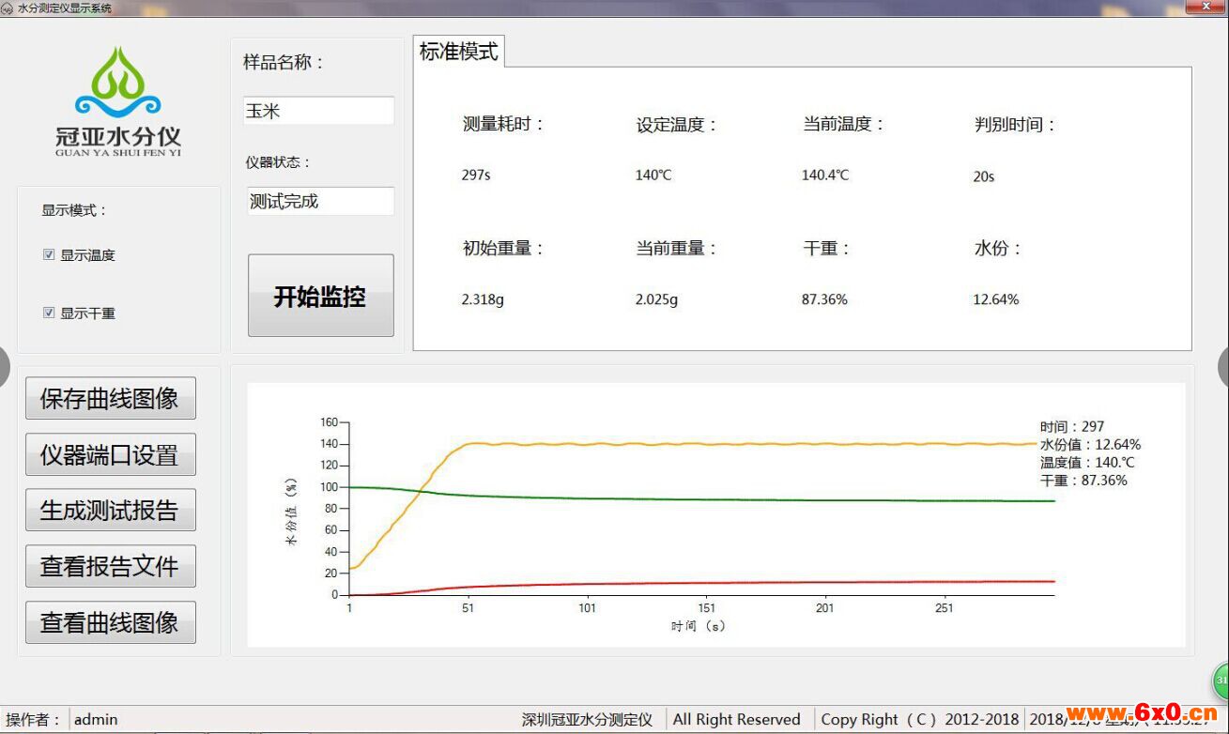Click the 判别时间 value 20s
The width and height of the screenshot is (1229, 734).
(x=984, y=176)
